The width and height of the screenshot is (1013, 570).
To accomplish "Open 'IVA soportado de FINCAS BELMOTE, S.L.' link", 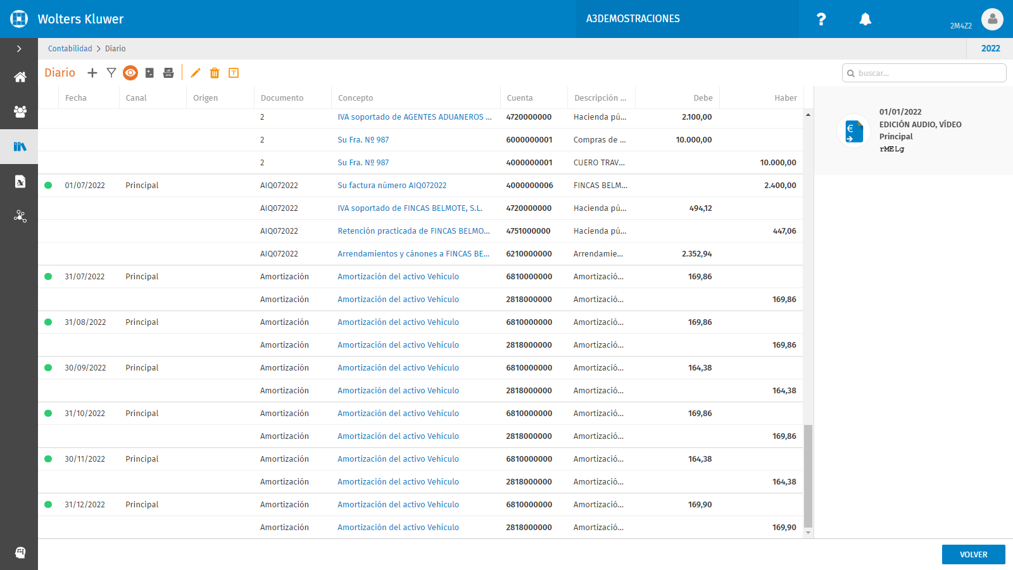I will coord(410,208).
